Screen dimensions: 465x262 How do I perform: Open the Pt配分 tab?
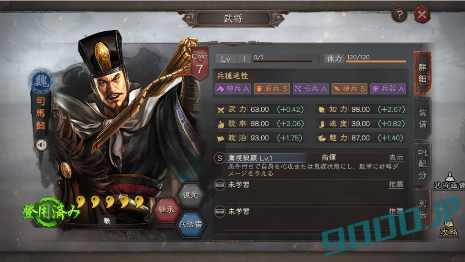pos(422,164)
